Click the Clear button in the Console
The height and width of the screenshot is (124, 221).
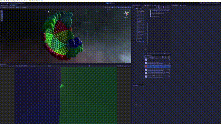click(x=146, y=57)
